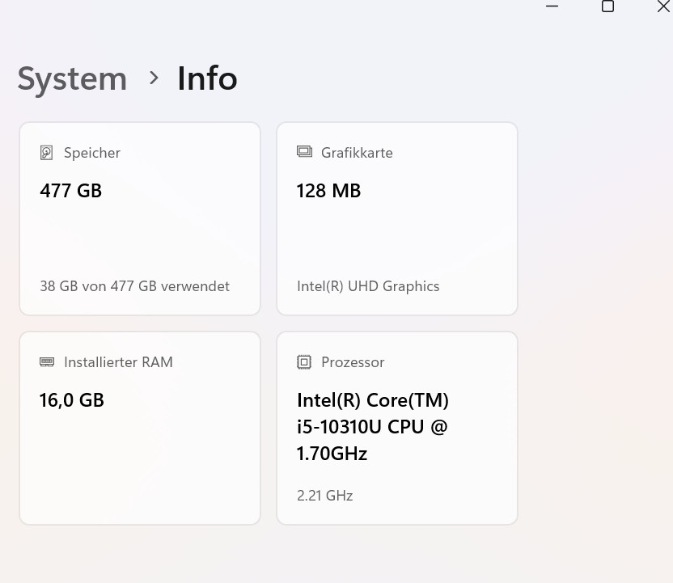Click the Prozessor card label
Image resolution: width=673 pixels, height=583 pixels.
353,362
